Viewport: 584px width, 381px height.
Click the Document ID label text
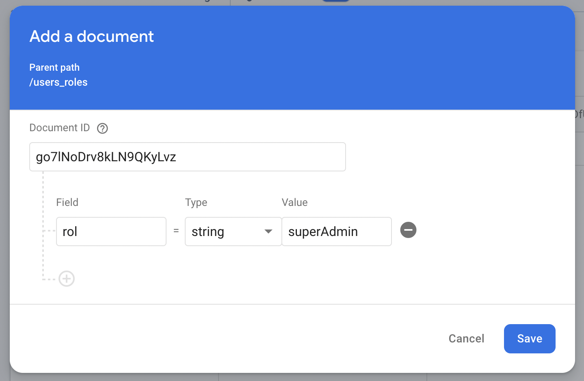59,128
